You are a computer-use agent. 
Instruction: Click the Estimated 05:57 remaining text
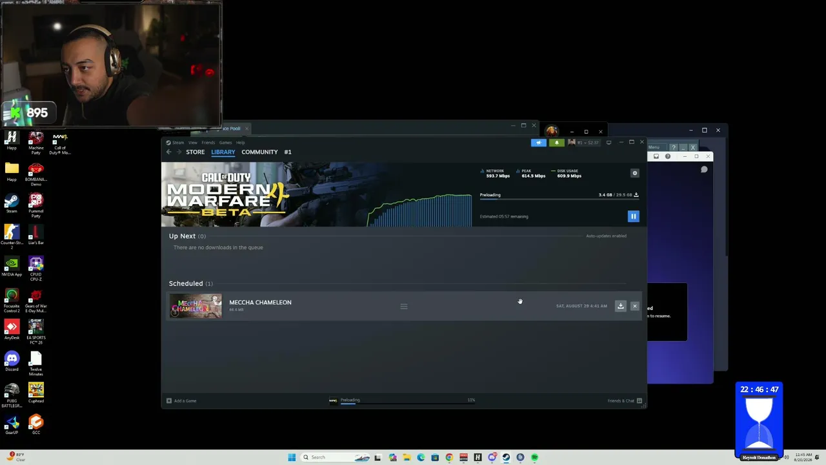point(504,216)
